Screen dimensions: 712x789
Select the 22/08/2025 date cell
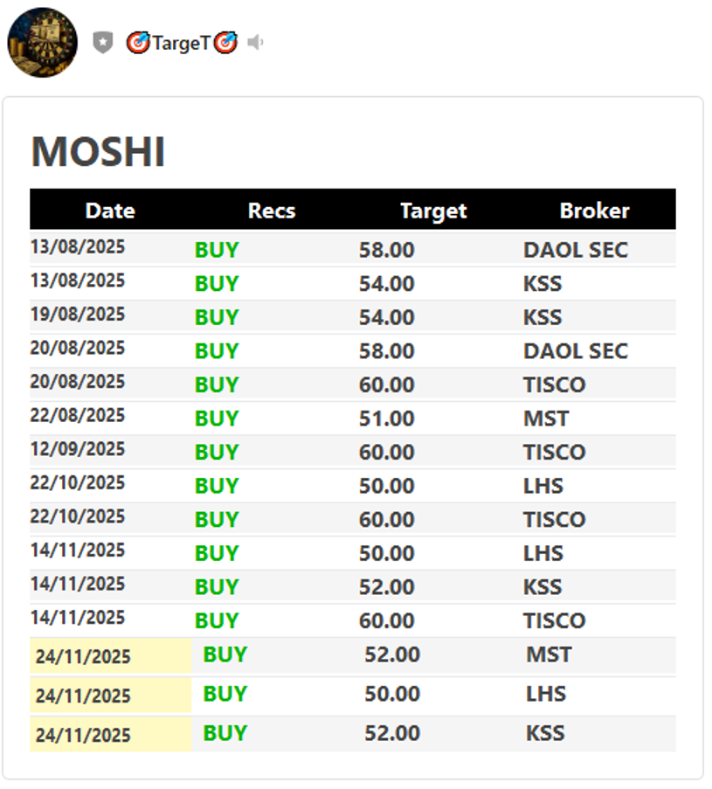pyautogui.click(x=78, y=415)
